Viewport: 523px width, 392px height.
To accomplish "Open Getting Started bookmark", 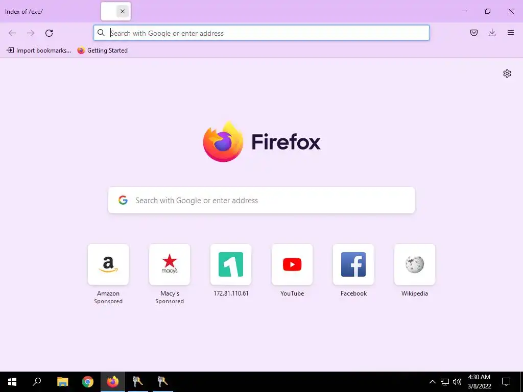I will click(102, 51).
